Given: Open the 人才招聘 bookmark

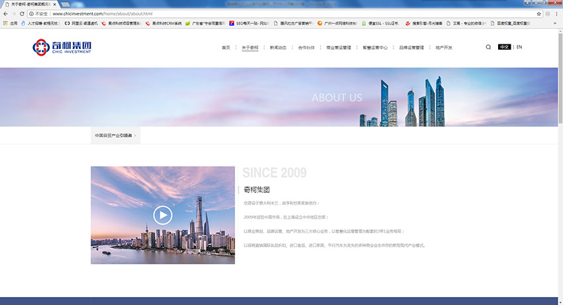Looking at the screenshot, I should point(40,23).
